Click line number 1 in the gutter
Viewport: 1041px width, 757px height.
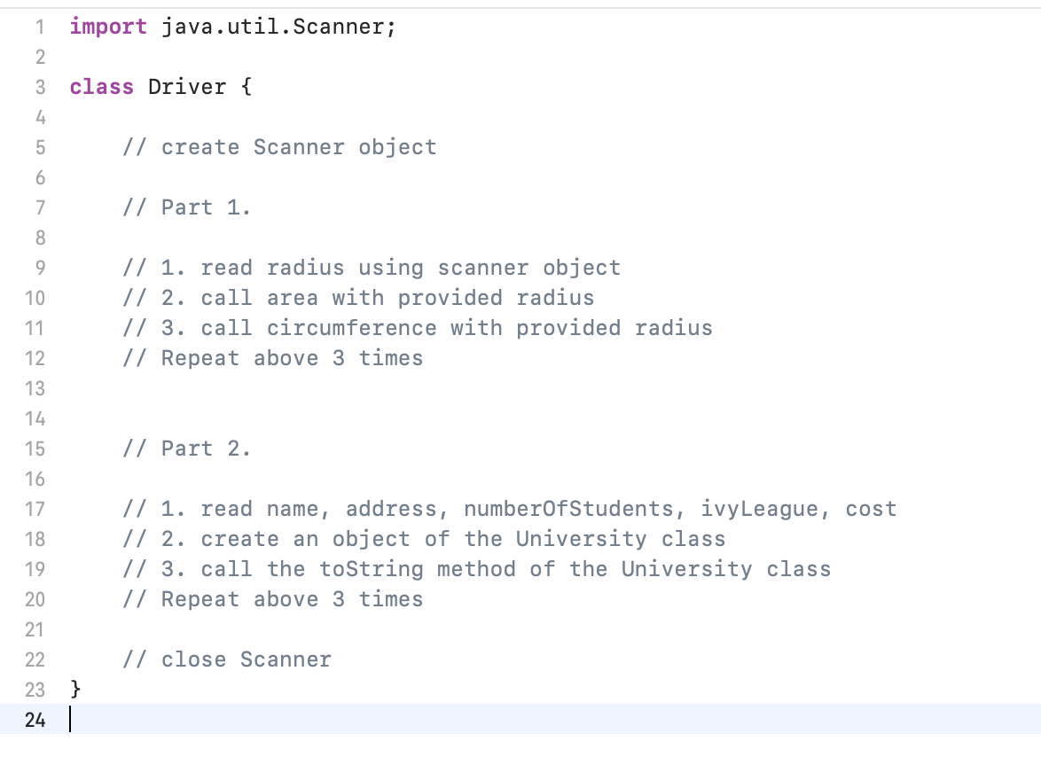point(39,27)
